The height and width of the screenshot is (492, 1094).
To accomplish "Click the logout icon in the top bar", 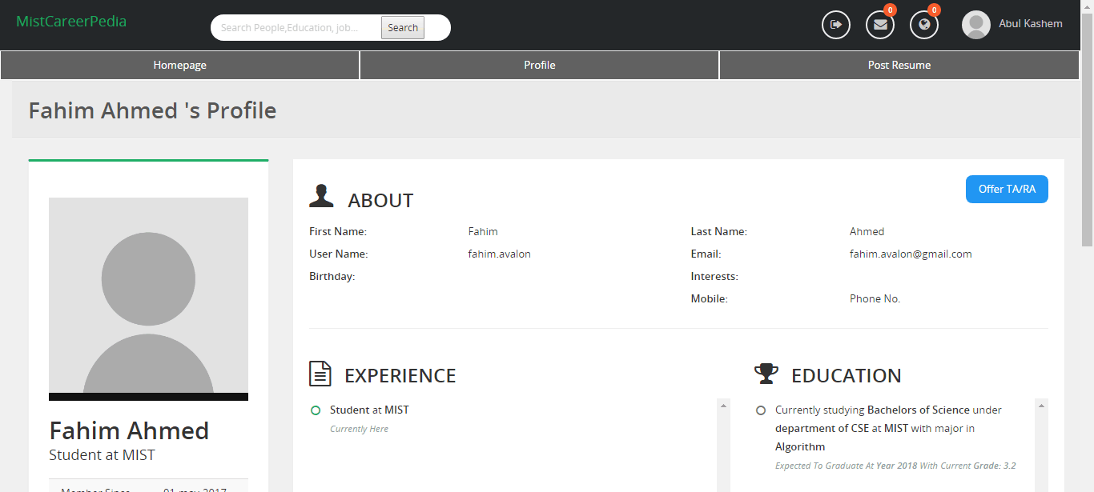I will pos(835,25).
